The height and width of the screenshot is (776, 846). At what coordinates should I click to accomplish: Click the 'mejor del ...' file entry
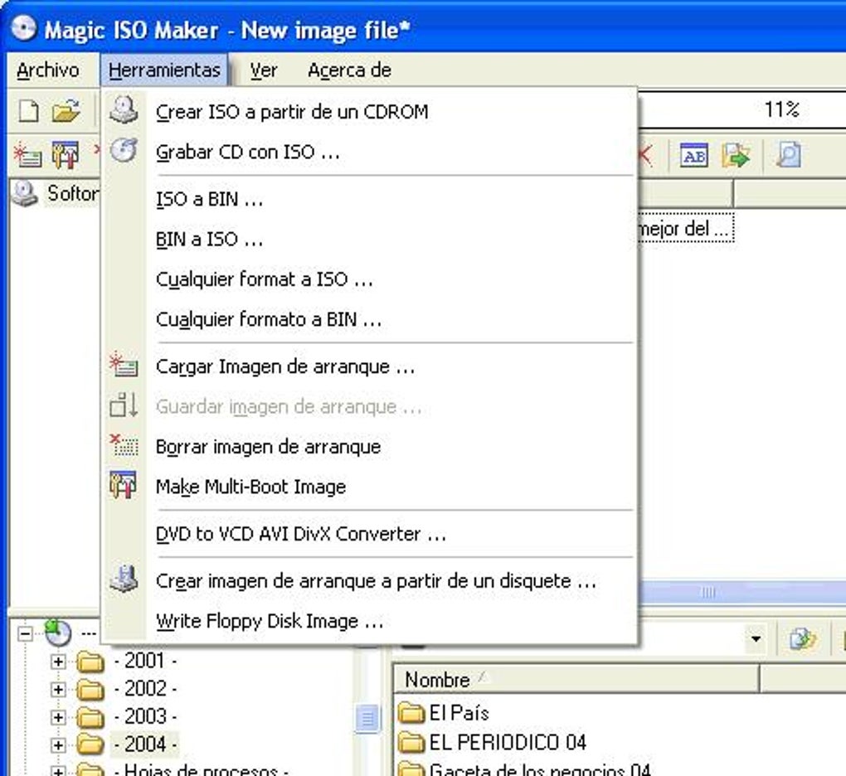684,229
